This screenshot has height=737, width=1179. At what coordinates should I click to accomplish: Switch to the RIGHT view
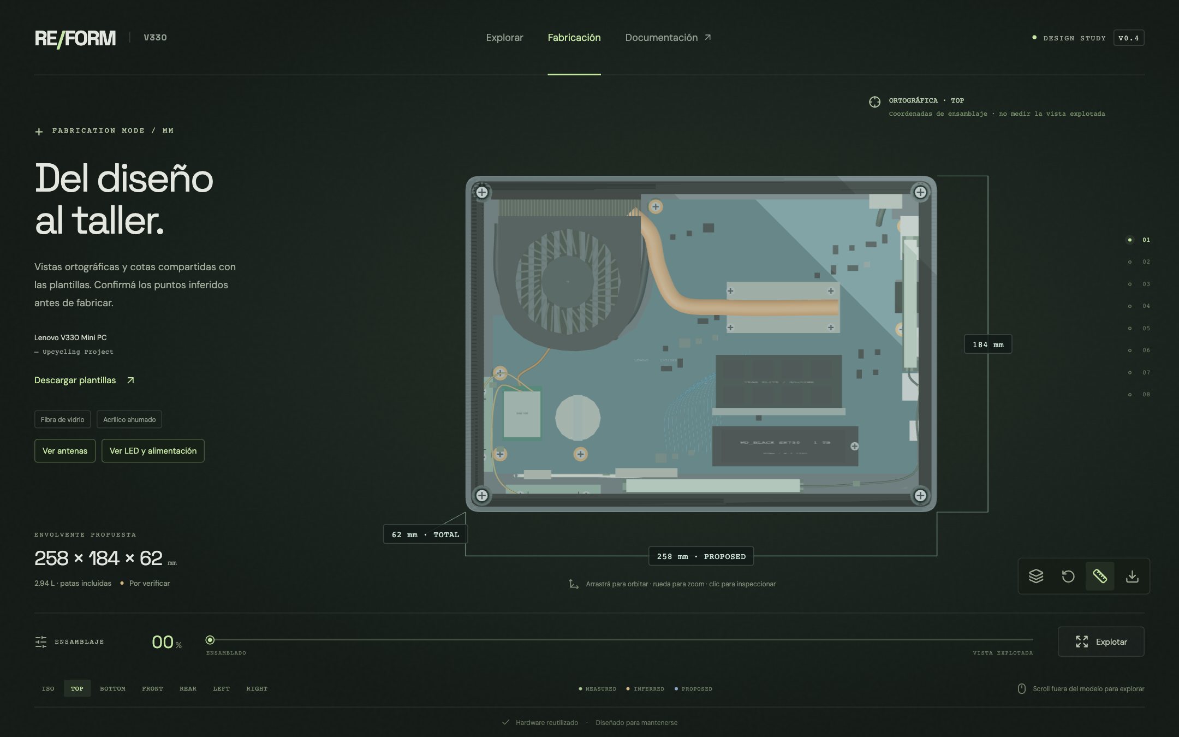tap(257, 688)
